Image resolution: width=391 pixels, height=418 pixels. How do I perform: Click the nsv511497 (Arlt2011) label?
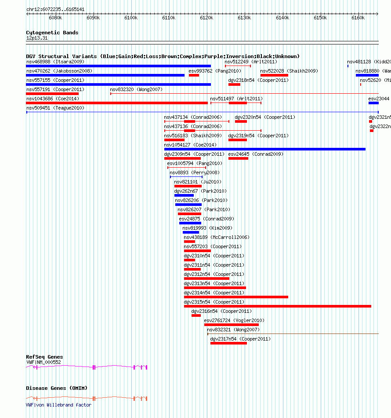[x=236, y=99]
